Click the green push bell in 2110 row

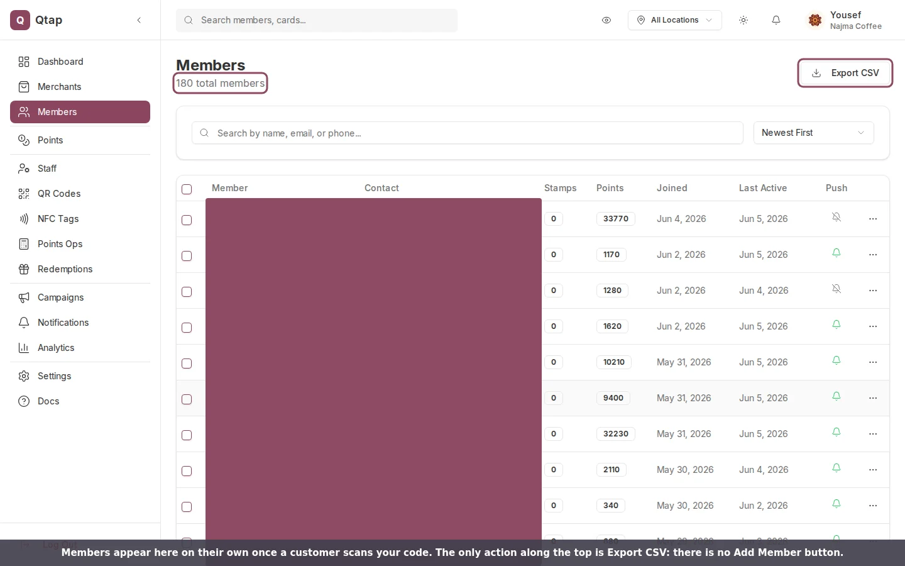836,468
